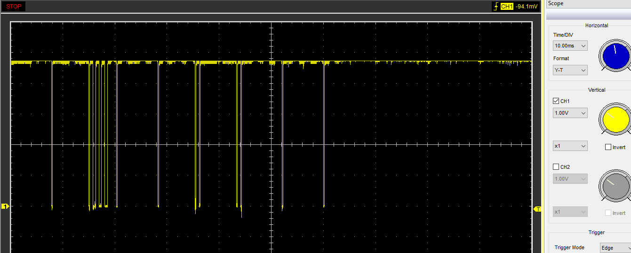Image resolution: width=631 pixels, height=253 pixels.
Task: Click the trigger edge icon beside CH1
Action: point(495,7)
